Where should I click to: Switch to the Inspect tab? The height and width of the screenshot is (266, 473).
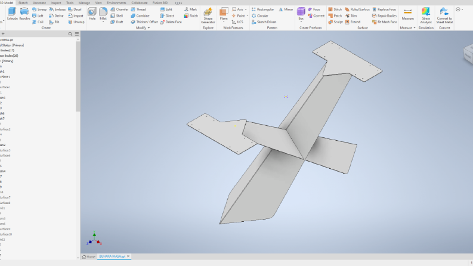tap(56, 3)
